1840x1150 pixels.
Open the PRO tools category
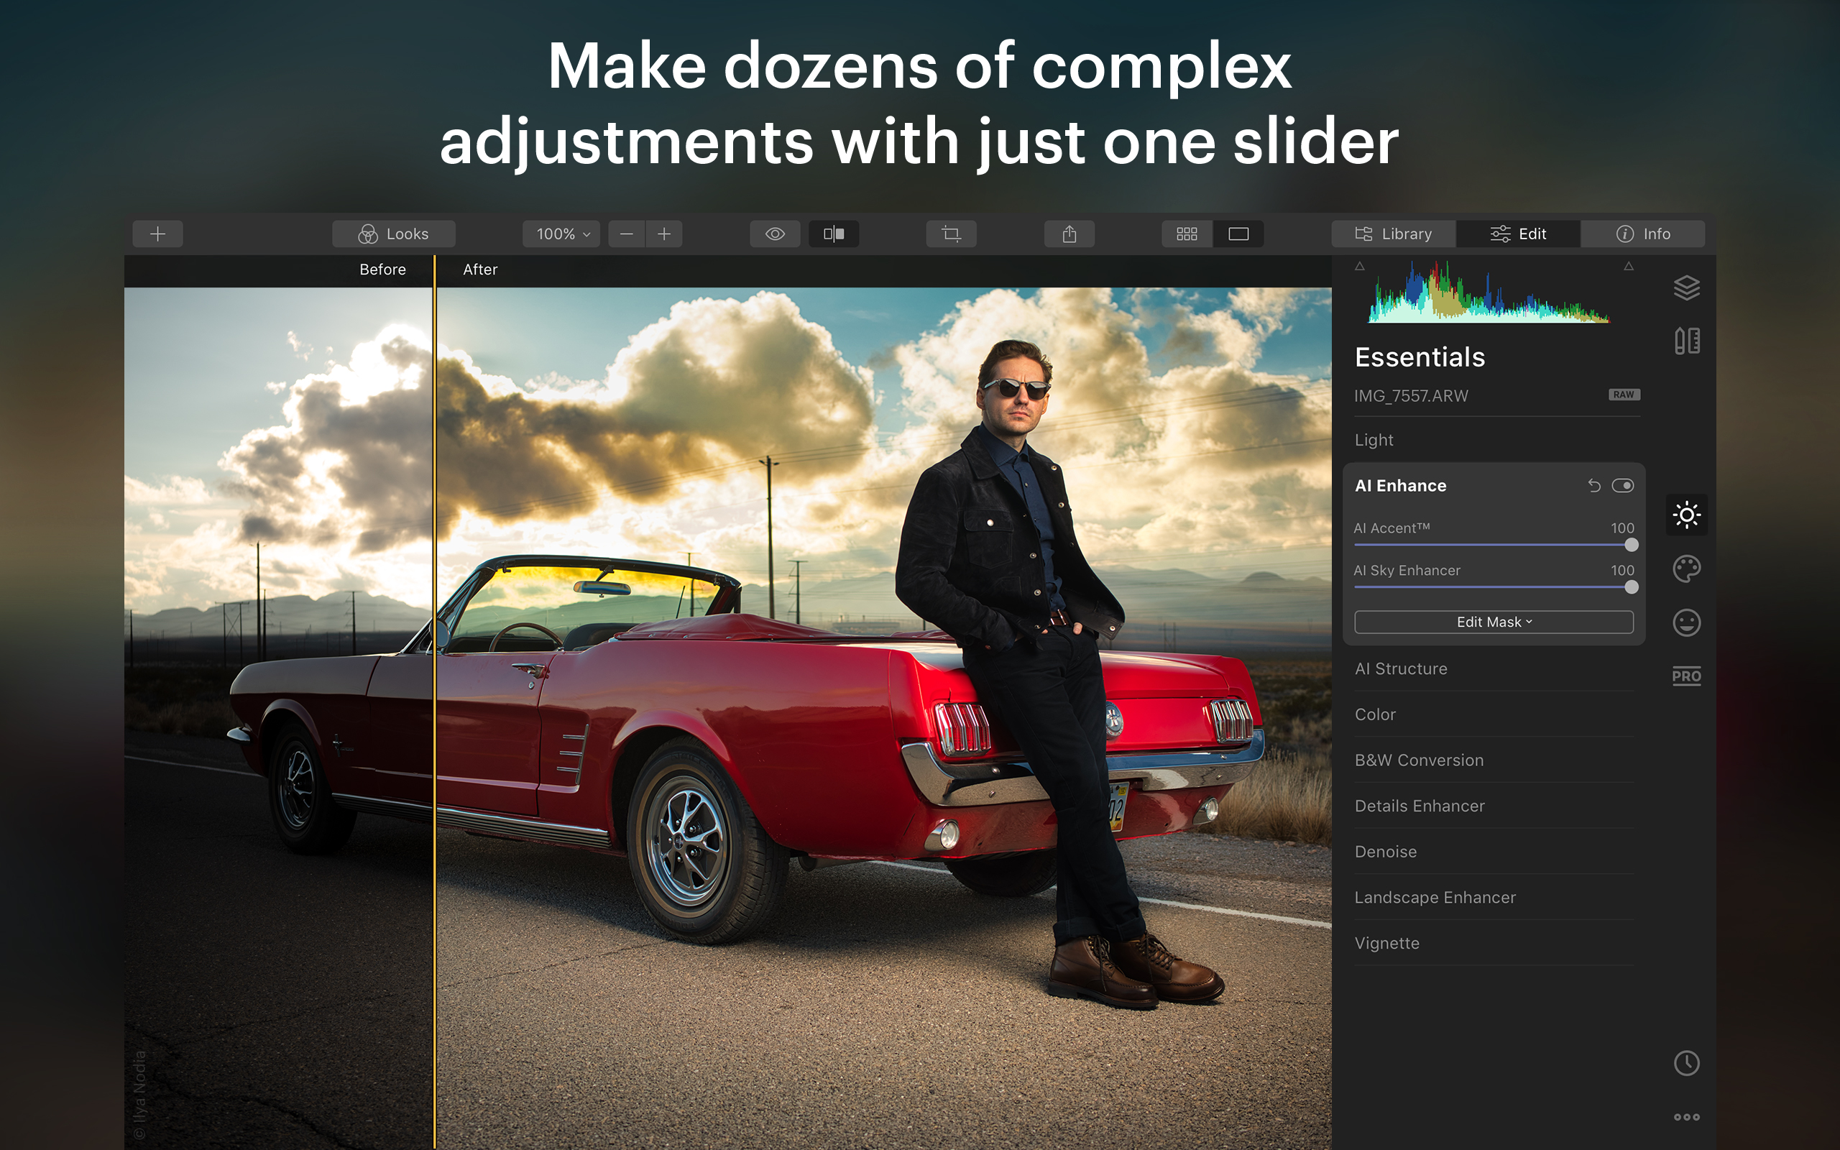pyautogui.click(x=1685, y=676)
